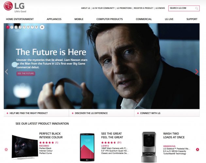Select slide indicator number 5
The height and width of the screenshot is (163, 206).
pos(24,27)
